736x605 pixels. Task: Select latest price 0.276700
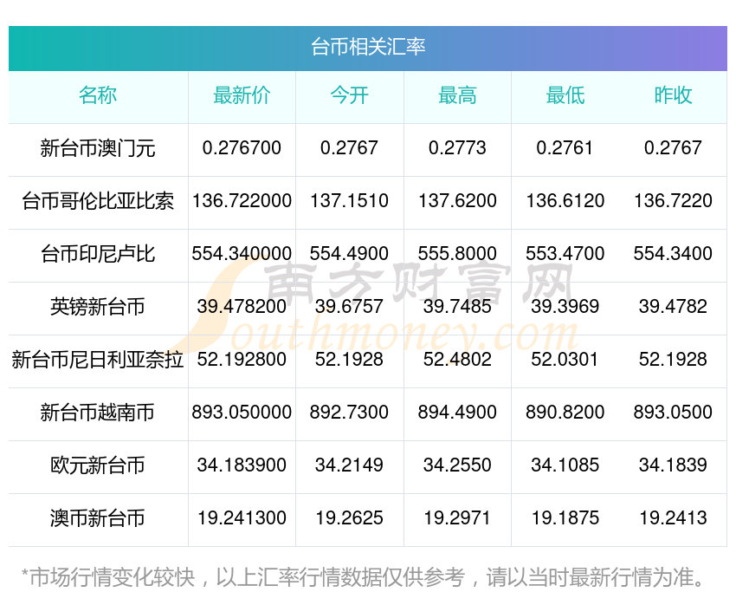pyautogui.click(x=242, y=148)
